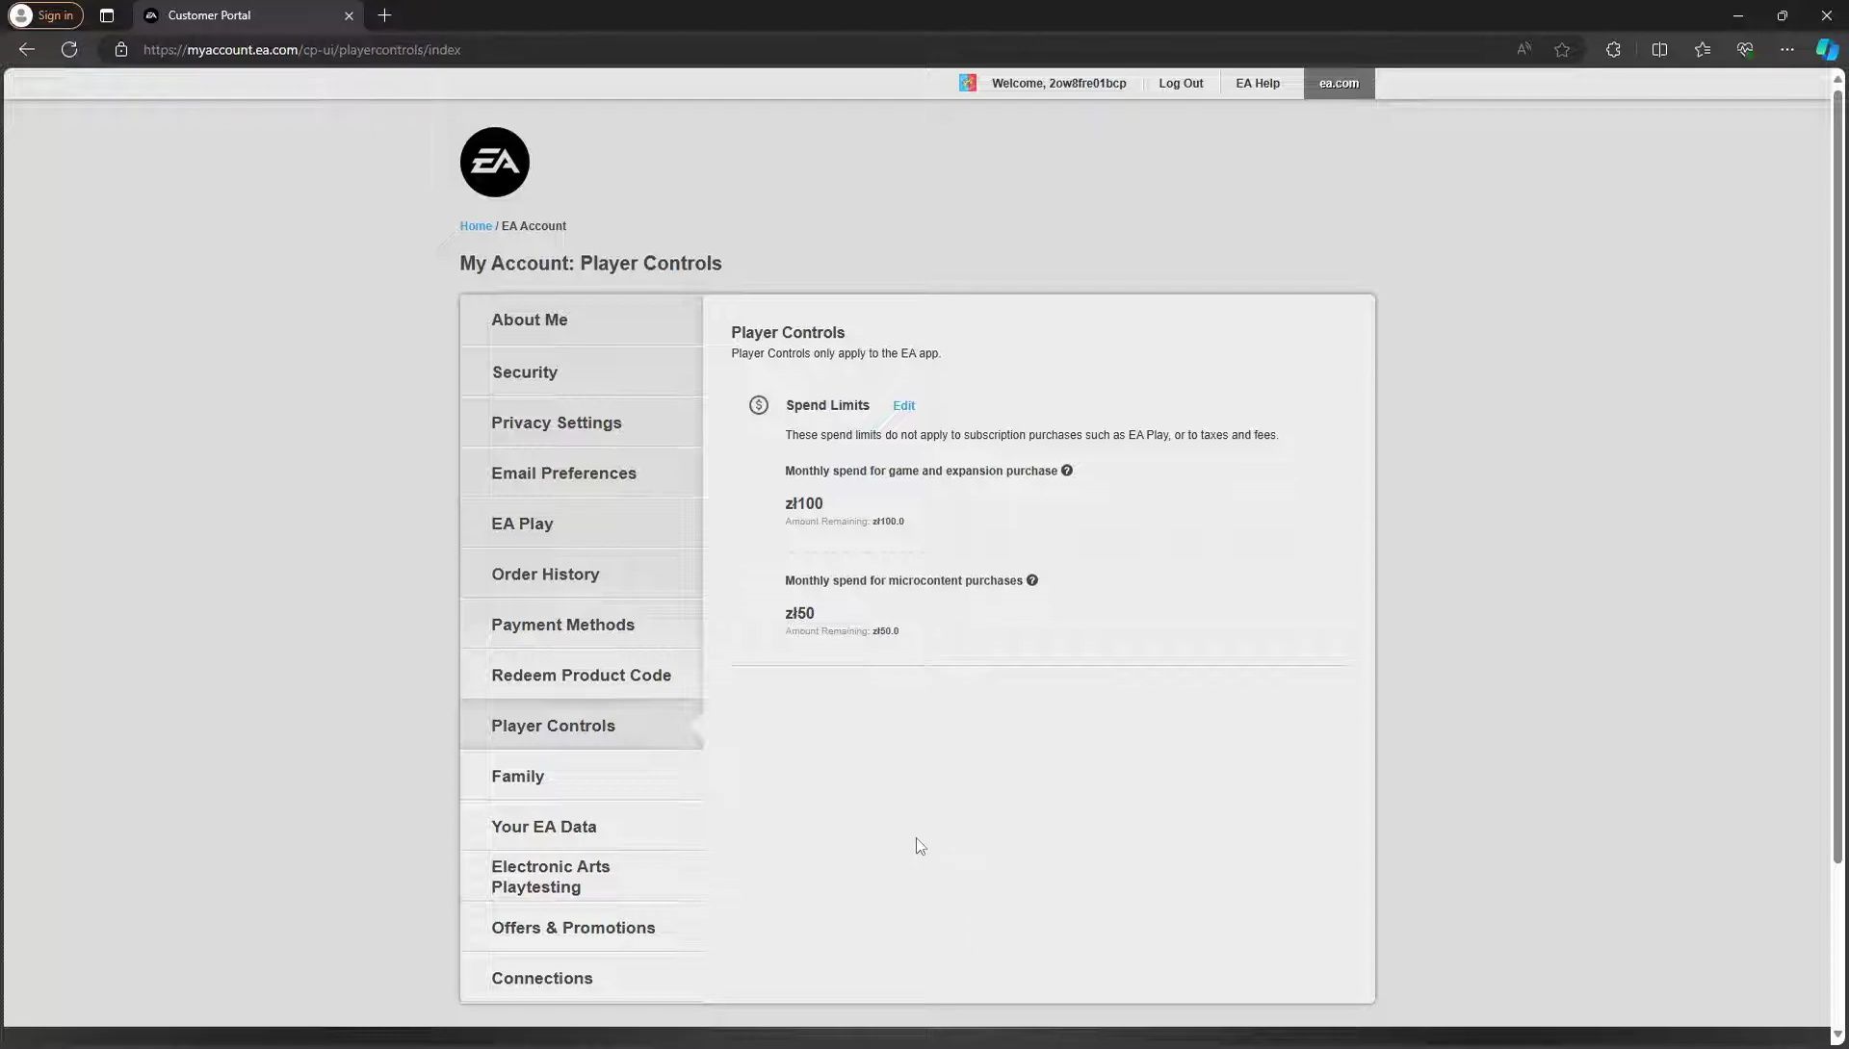Open a new browser tab
The width and height of the screenshot is (1849, 1049).
pos(384,15)
